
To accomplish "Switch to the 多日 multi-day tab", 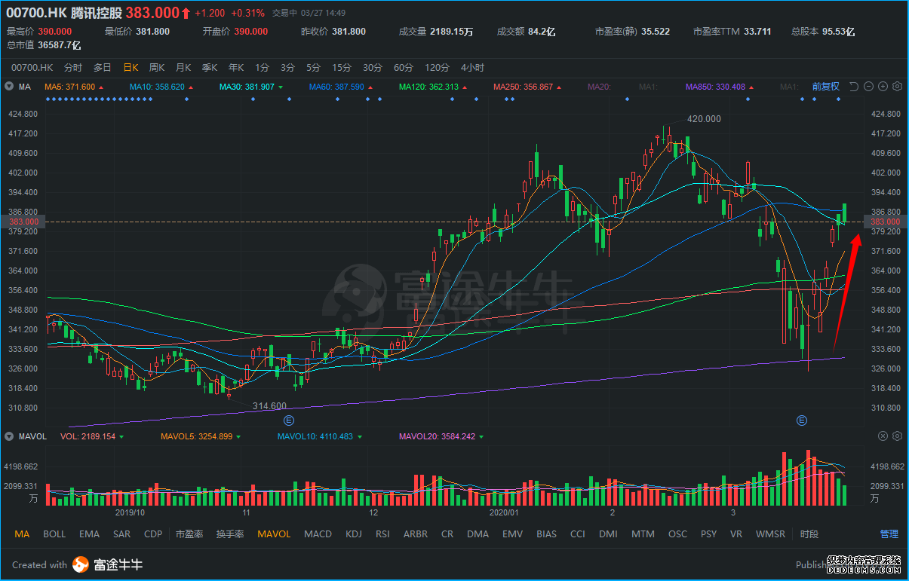I will pos(102,67).
